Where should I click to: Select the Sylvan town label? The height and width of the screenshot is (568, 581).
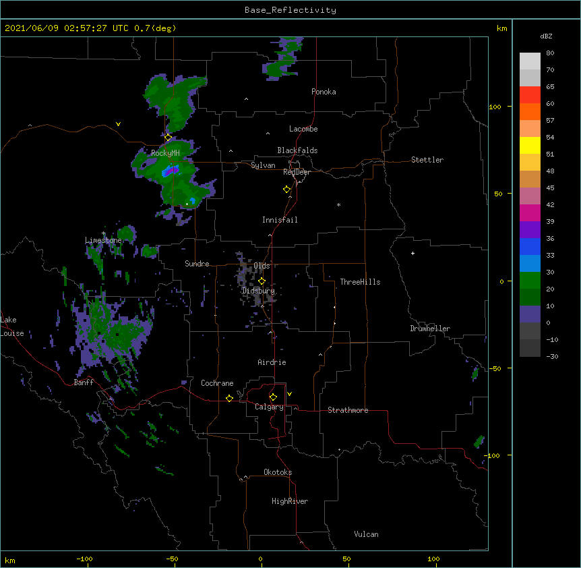(263, 165)
